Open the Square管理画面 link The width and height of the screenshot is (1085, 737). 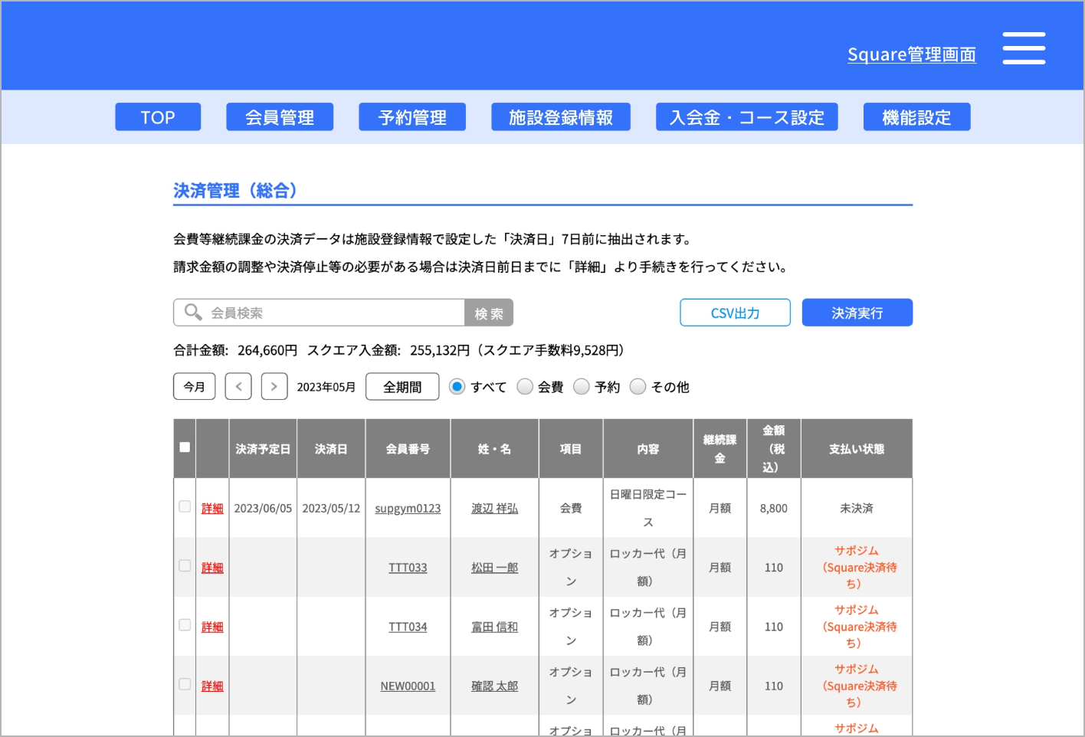pos(911,54)
